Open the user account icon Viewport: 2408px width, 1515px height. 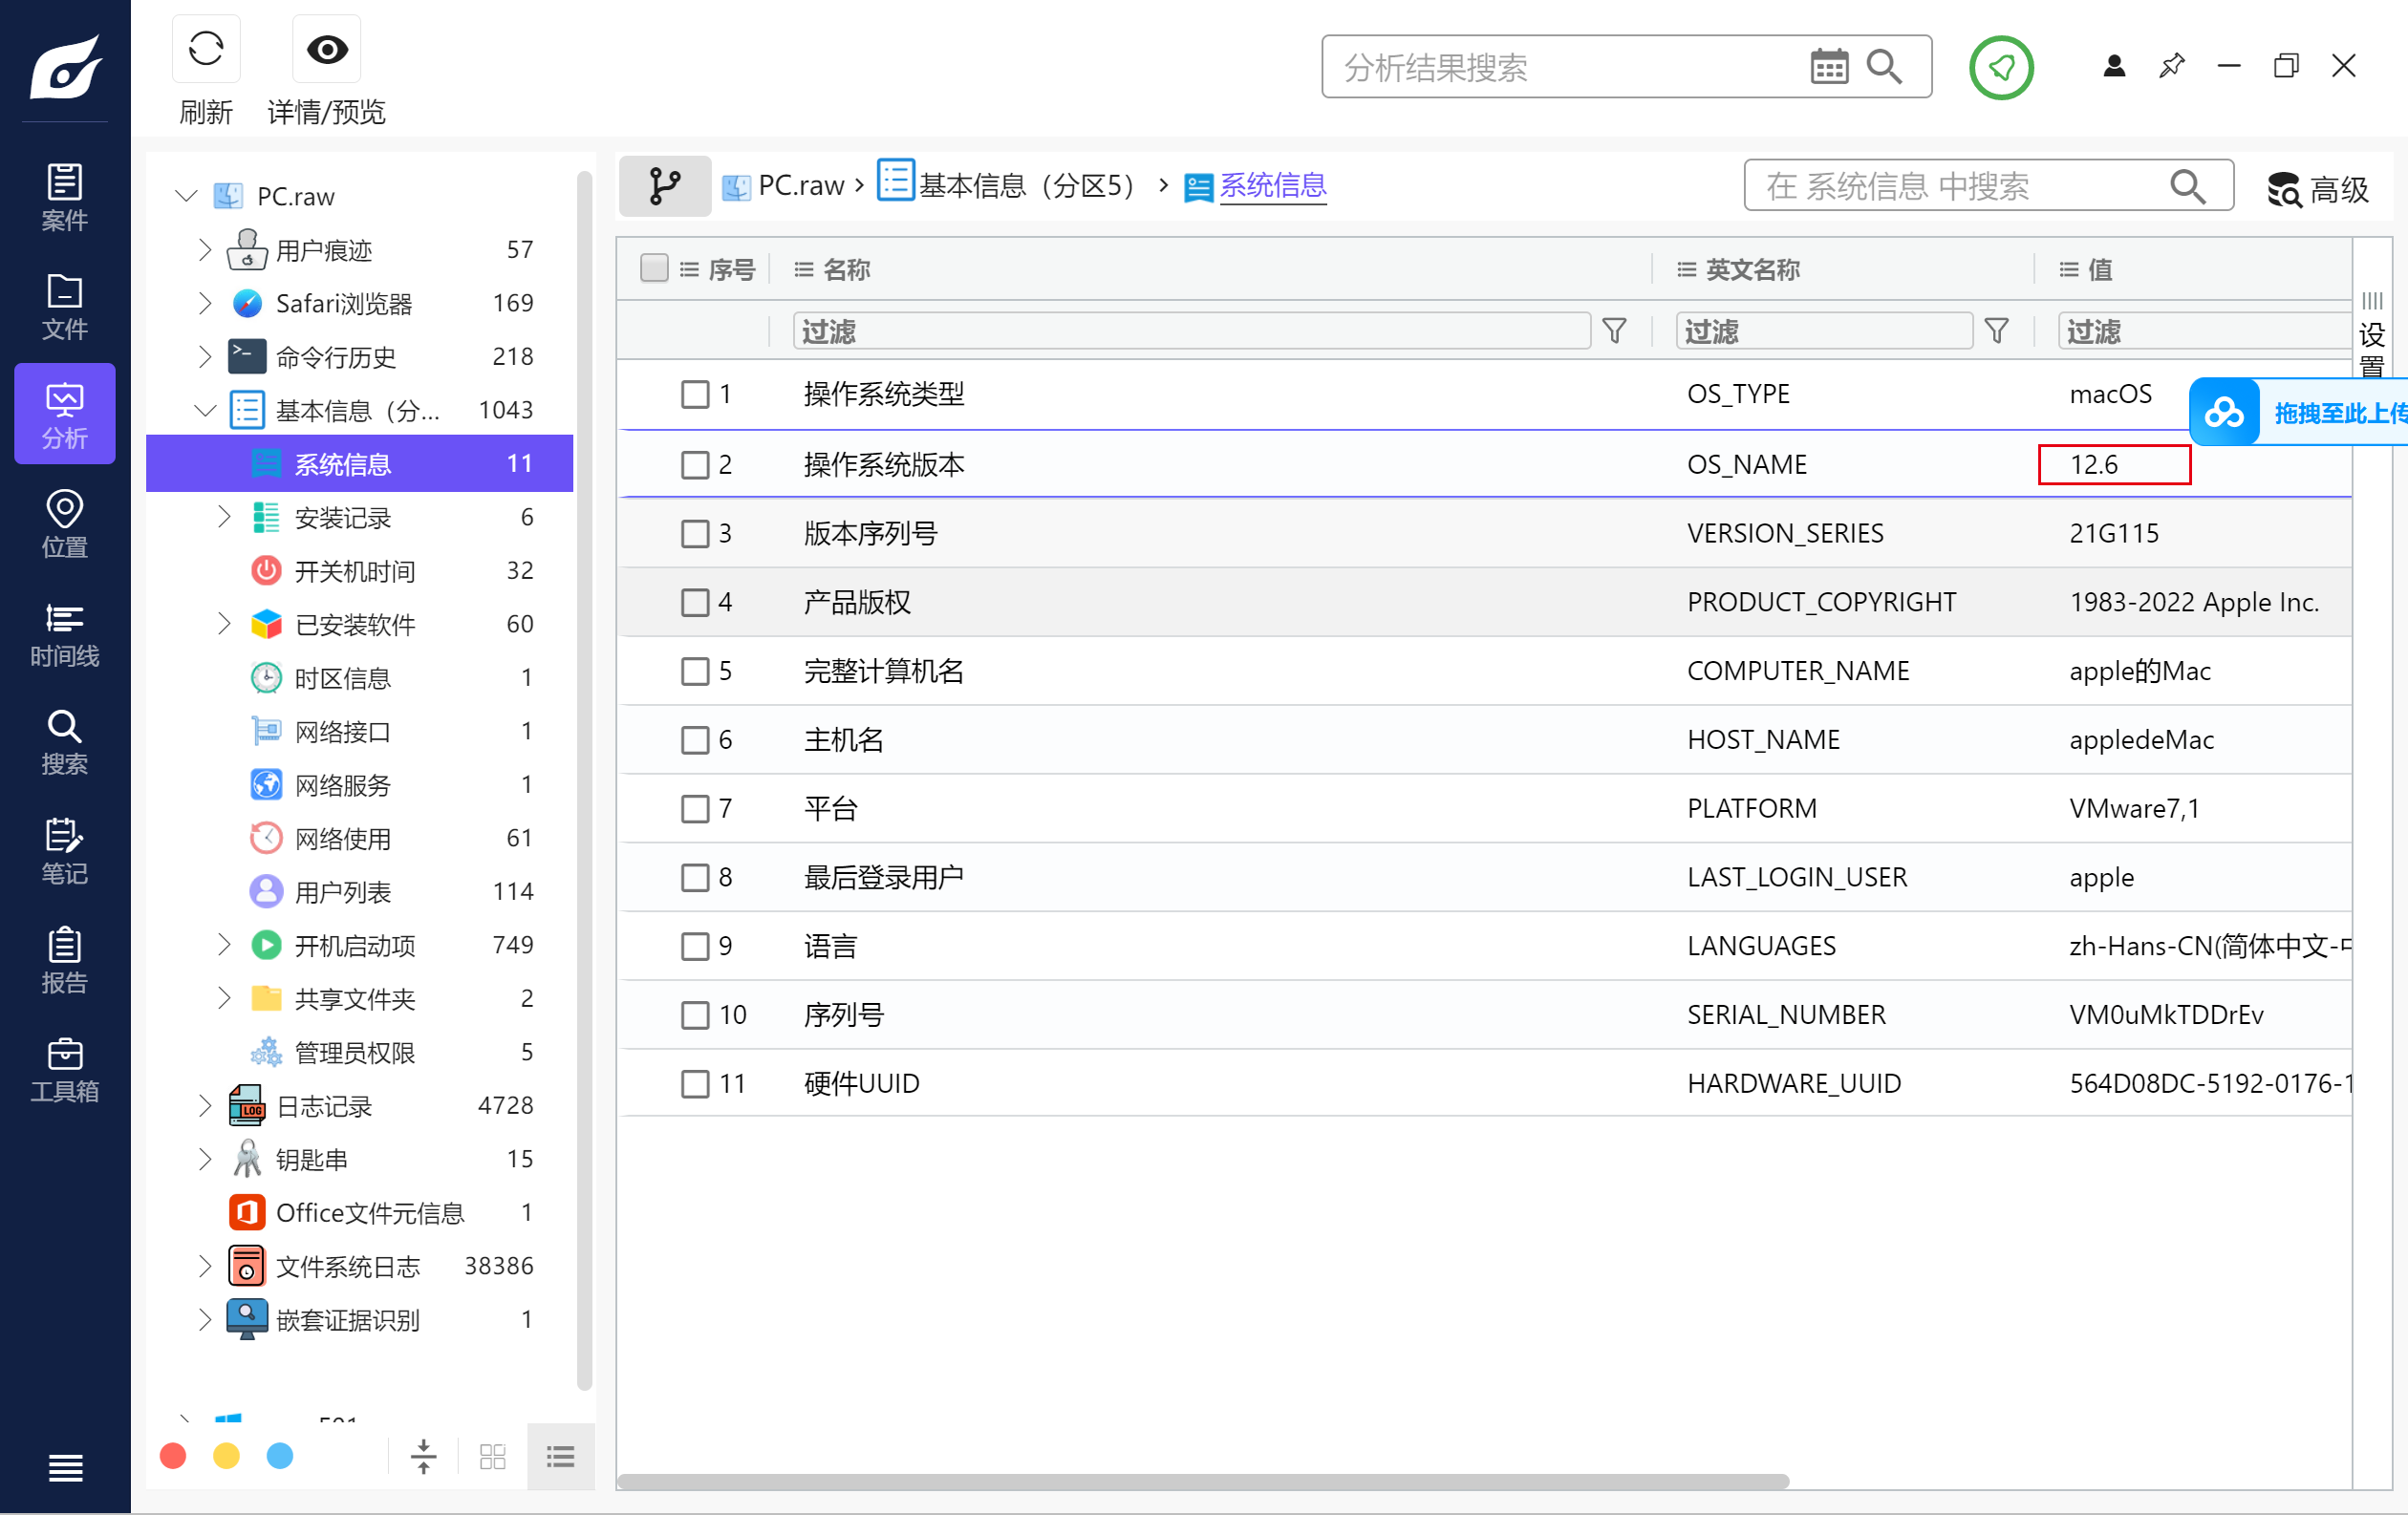[x=2114, y=66]
